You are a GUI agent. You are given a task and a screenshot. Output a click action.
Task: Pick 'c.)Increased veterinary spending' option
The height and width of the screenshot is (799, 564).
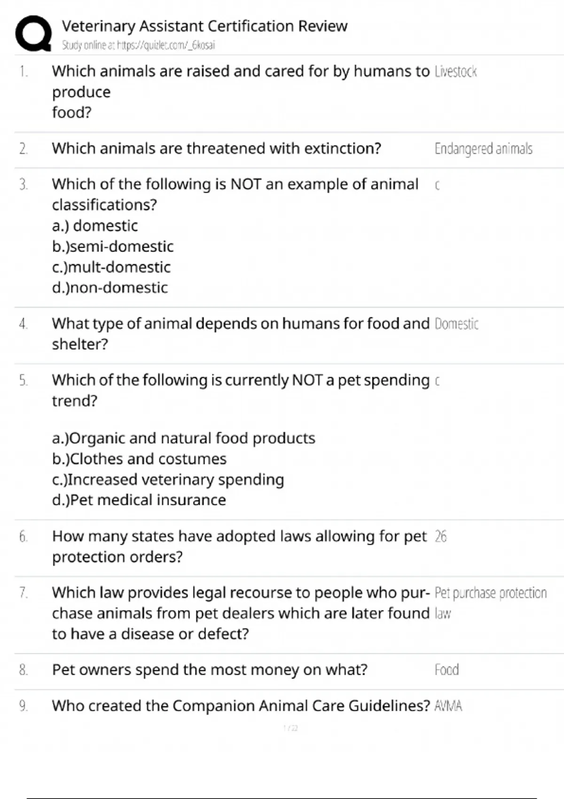pos(168,479)
